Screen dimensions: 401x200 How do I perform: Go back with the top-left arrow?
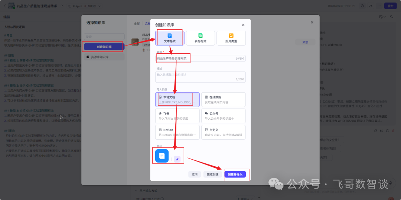tap(5, 6)
